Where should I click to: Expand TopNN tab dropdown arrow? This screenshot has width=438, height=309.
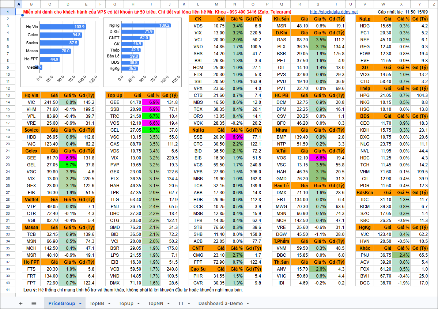169,304
